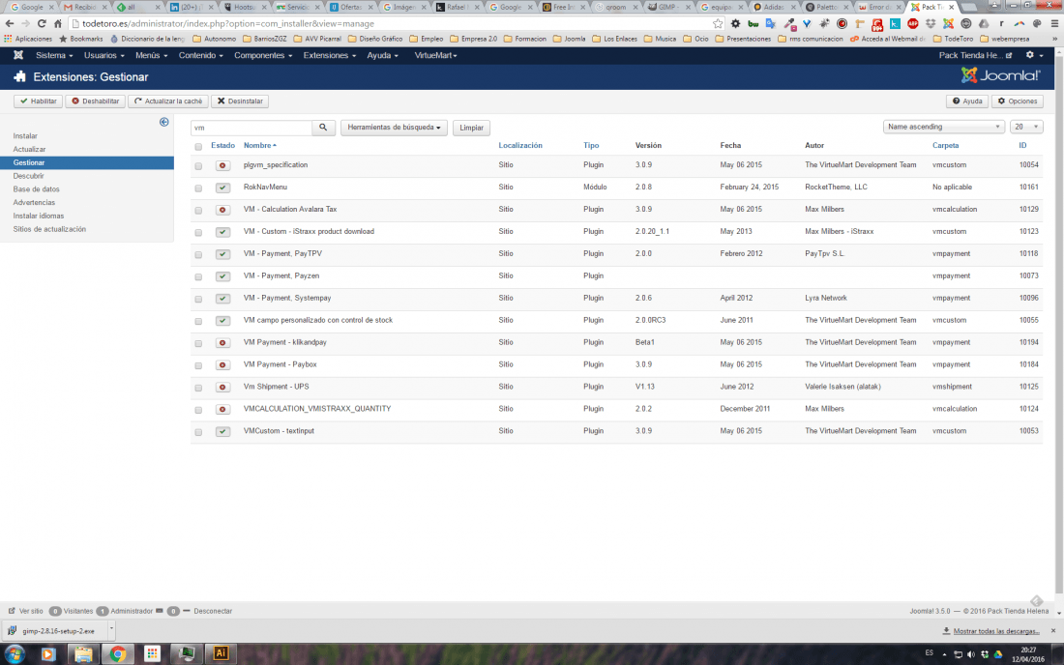This screenshot has width=1064, height=665.
Task: Open Herramientas de búsqueda dropdown
Action: tap(394, 128)
